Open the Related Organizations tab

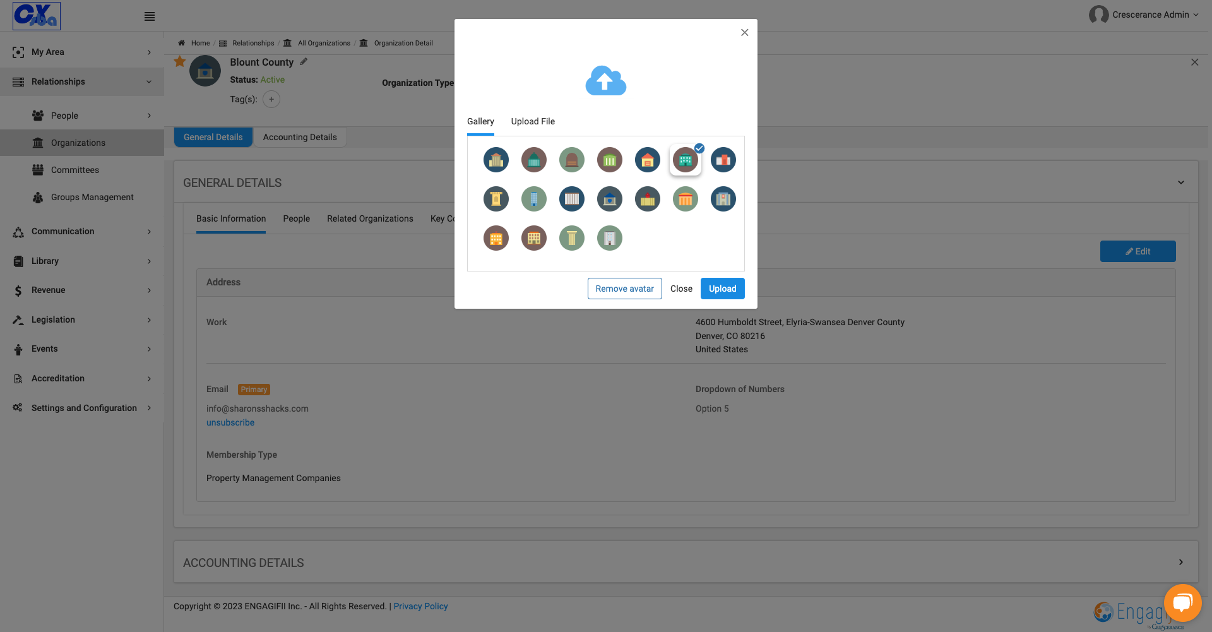(370, 218)
